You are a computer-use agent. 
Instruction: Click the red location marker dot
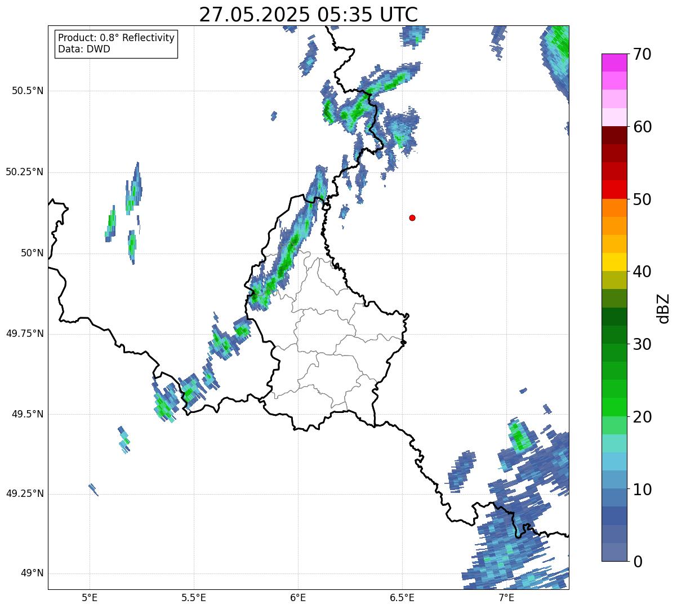(x=412, y=217)
